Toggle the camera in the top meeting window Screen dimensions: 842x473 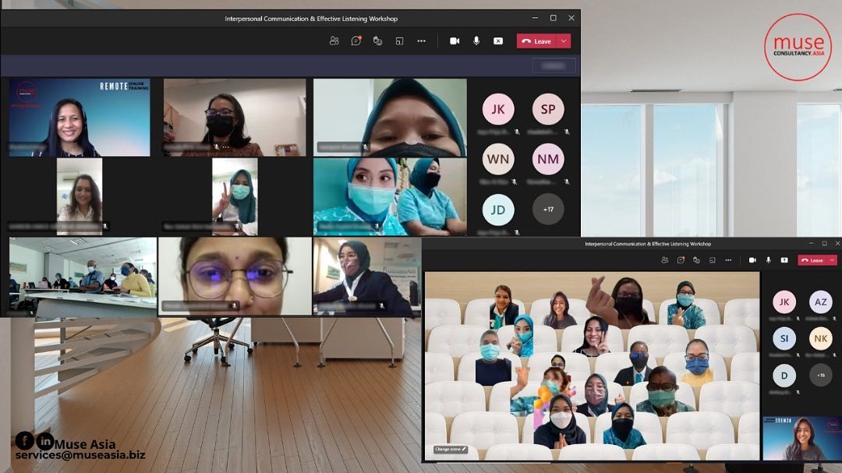[x=455, y=41]
